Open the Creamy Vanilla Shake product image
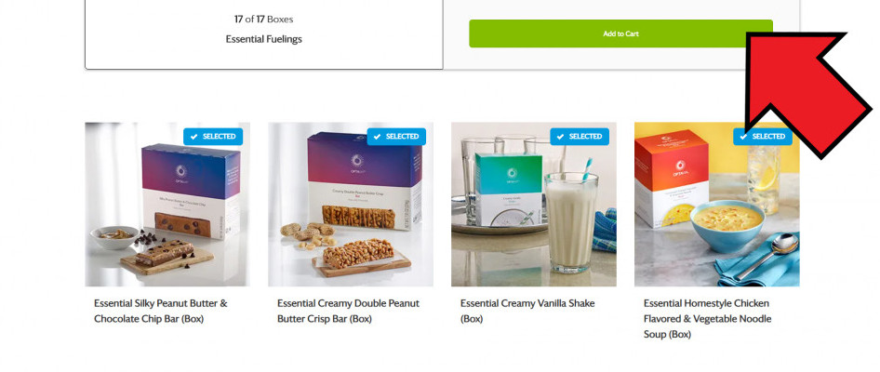Viewport: 880px width, 372px height. pyautogui.click(x=534, y=205)
